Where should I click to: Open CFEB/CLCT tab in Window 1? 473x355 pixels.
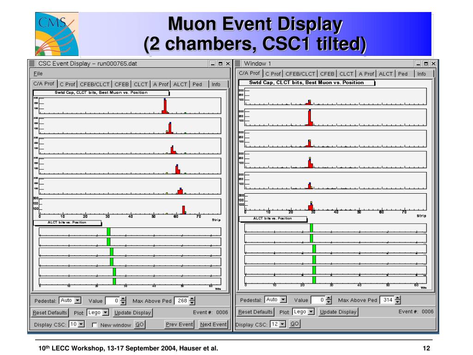pos(300,73)
